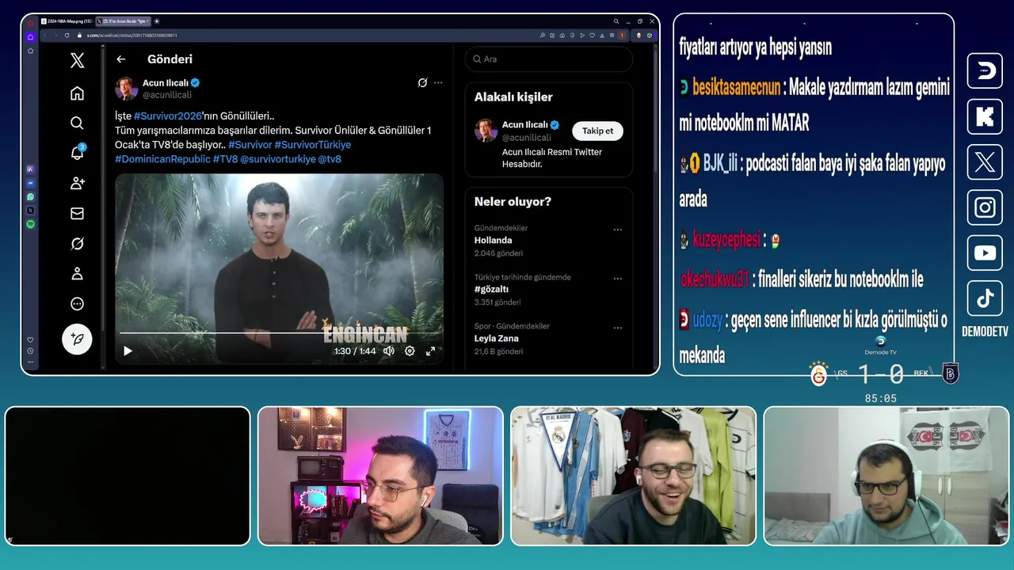Open the Notifications bell with badge
Screen dimensions: 1014x570
click(78, 153)
